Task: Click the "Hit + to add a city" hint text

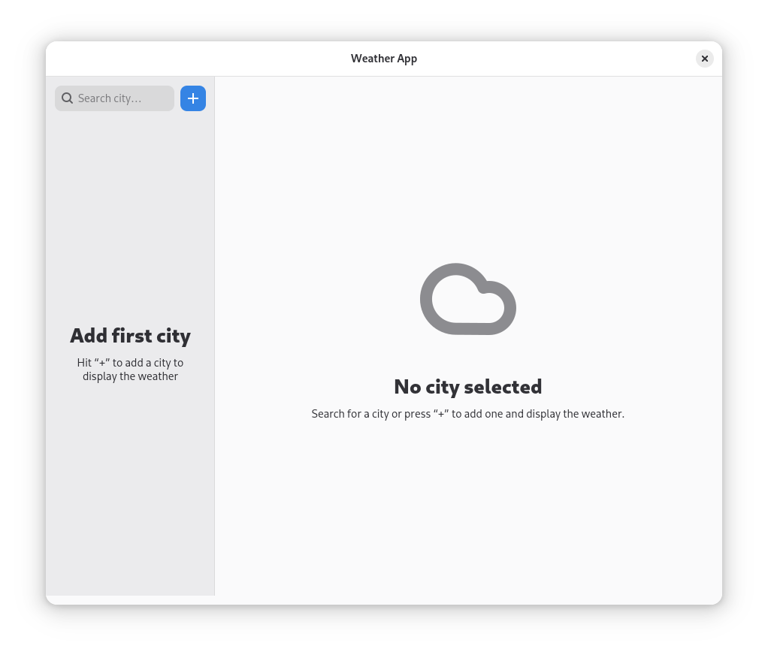Action: [130, 370]
